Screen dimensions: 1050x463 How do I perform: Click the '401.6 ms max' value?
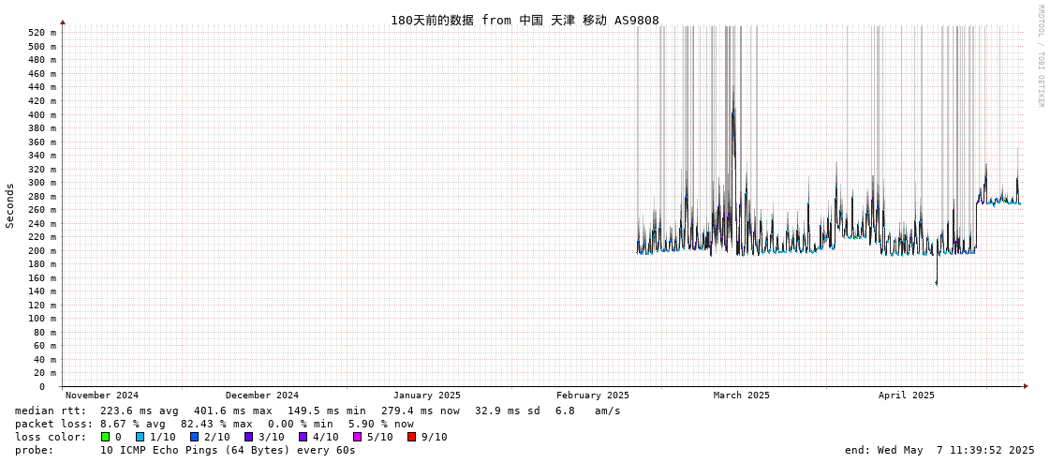coord(232,411)
